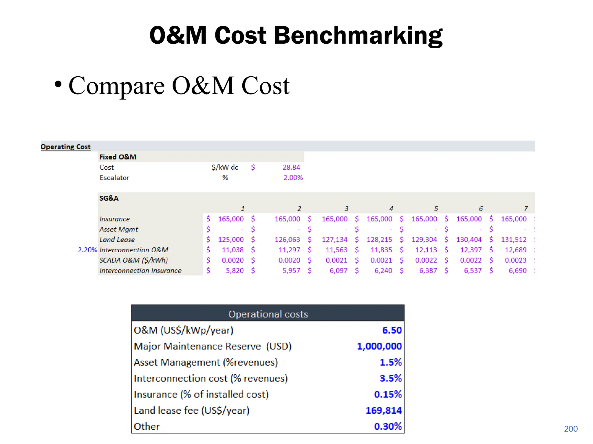Click Interconnection O&M value '12,397'
The image size is (593, 444).
471,250
